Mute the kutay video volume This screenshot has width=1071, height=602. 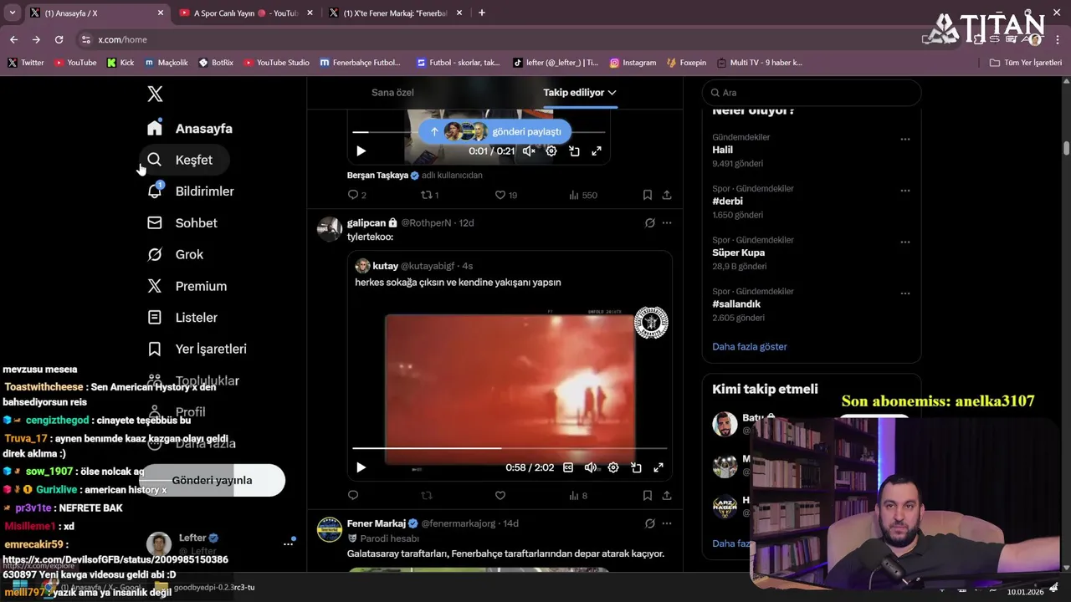coord(591,467)
